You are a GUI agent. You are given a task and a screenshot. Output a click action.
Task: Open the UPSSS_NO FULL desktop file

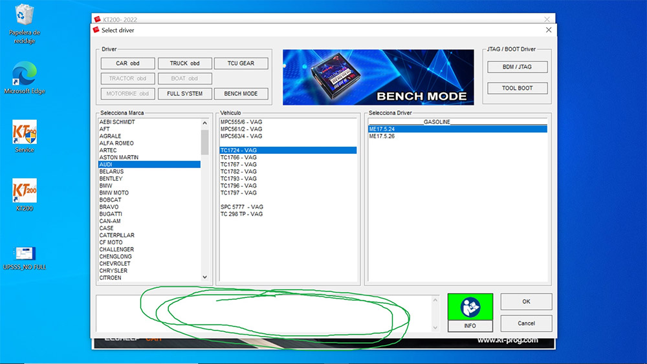(x=25, y=257)
